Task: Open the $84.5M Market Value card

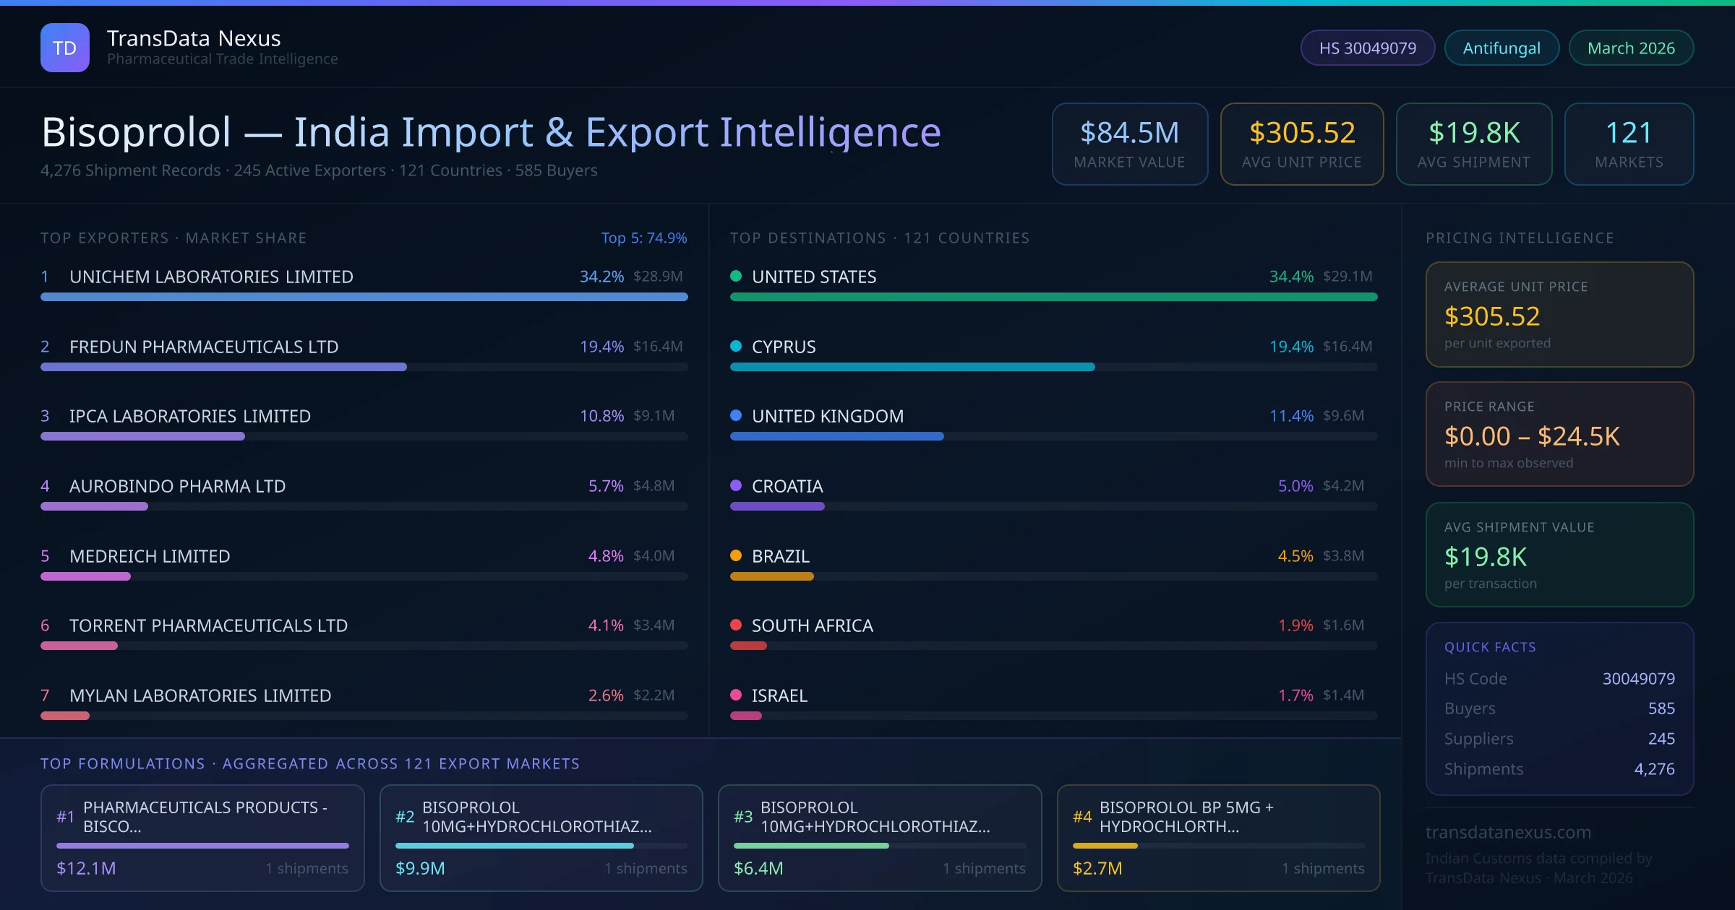Action: pyautogui.click(x=1129, y=144)
